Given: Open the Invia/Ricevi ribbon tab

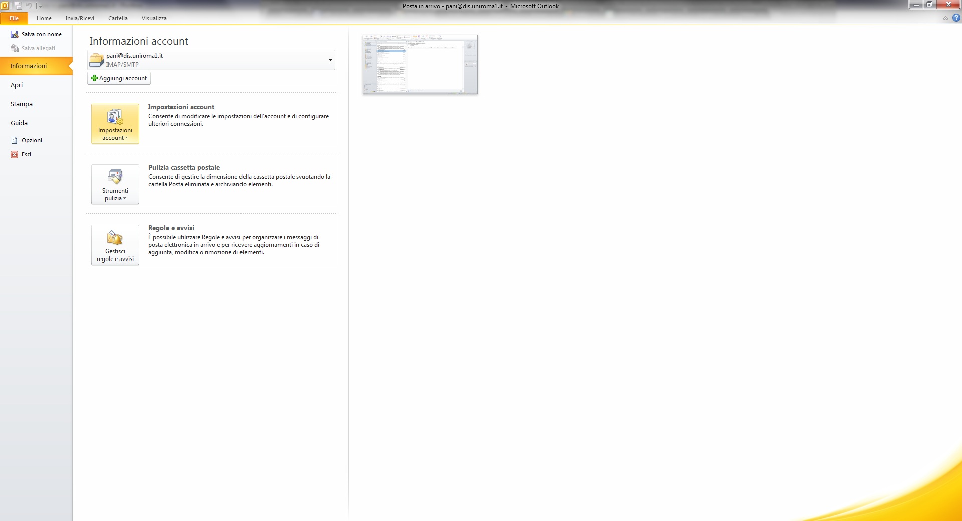Looking at the screenshot, I should (x=80, y=18).
